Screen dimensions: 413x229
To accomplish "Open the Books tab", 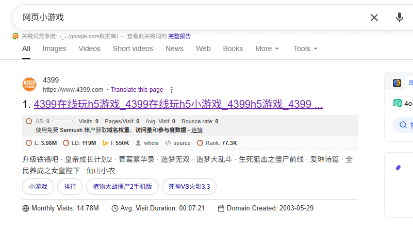I will click(233, 49).
